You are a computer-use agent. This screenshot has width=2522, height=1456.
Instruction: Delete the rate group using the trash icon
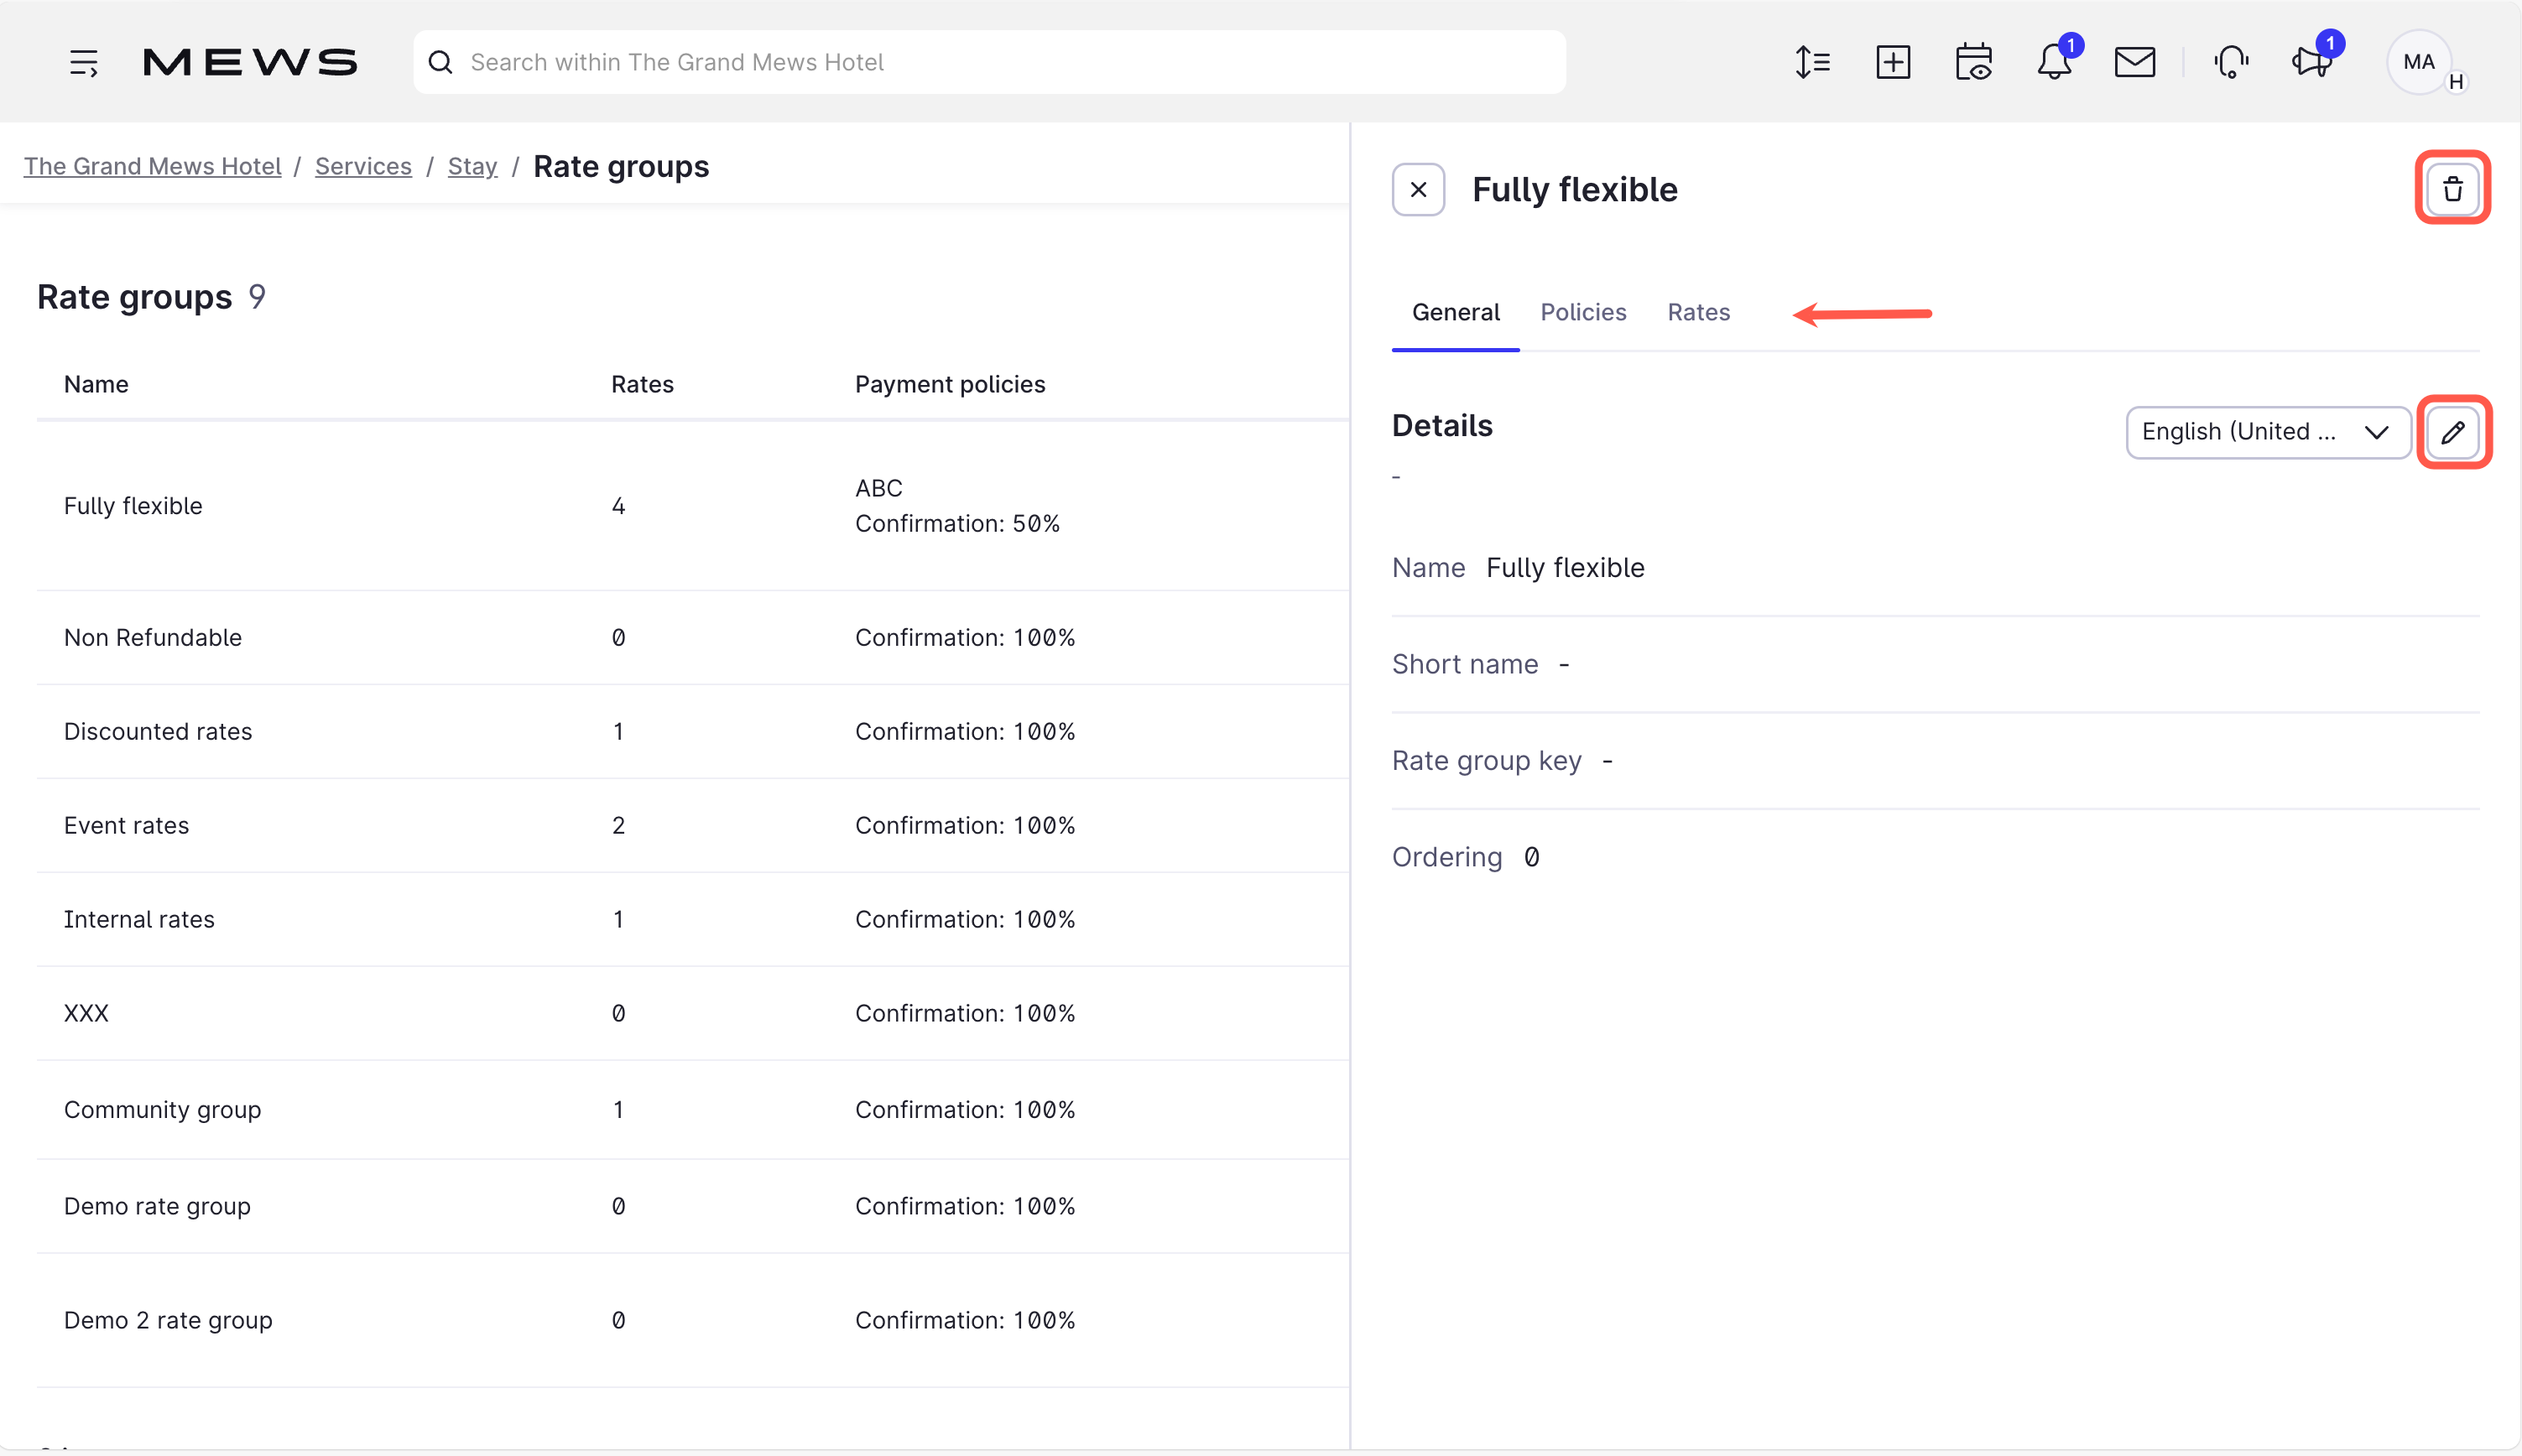[2452, 188]
